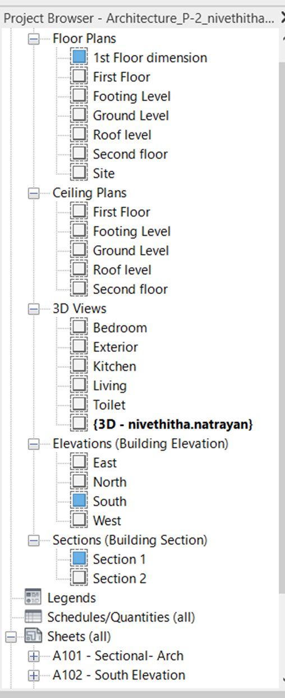Collapse the Sheets (all) node

(10, 637)
